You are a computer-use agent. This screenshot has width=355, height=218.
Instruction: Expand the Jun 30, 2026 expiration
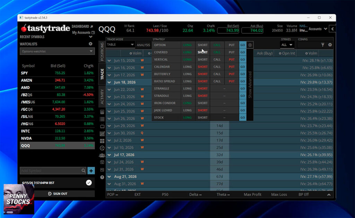tap(109, 133)
